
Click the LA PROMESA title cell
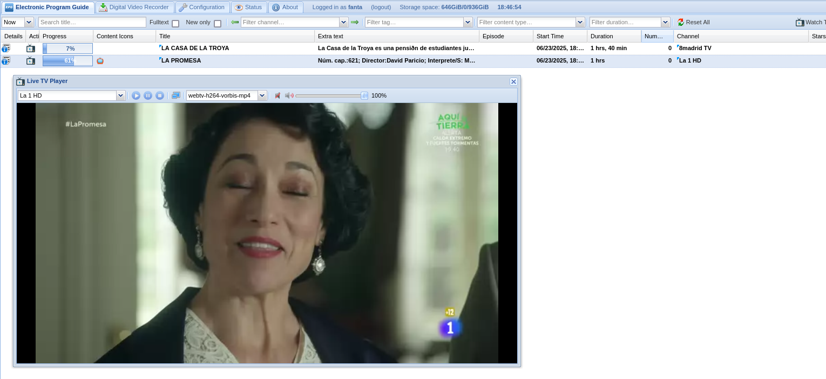coord(235,60)
